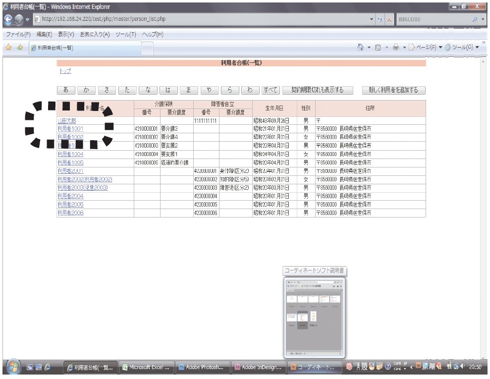The height and width of the screenshot is (379, 490).
Task: Open the 表示(V) menu
Action: (x=66, y=34)
